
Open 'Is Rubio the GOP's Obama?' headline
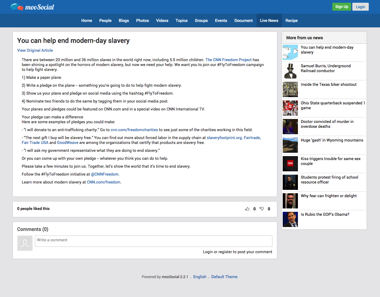325,214
